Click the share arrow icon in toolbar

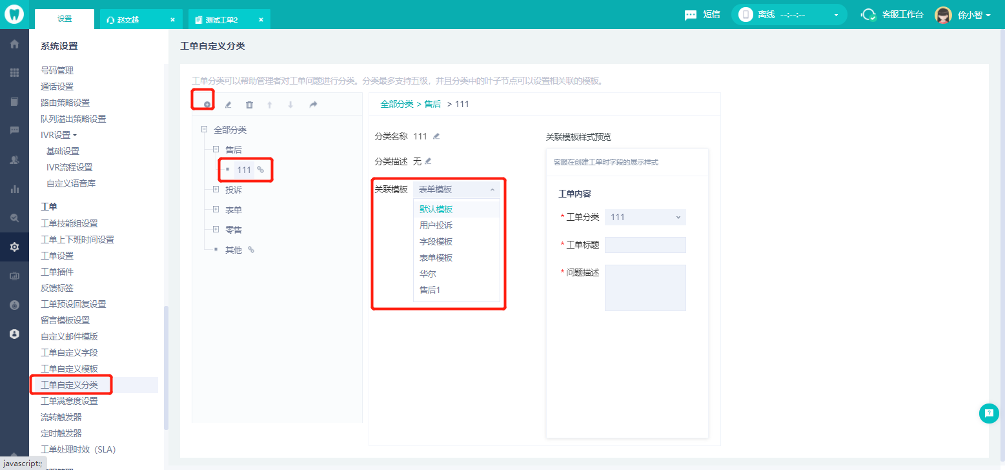313,105
